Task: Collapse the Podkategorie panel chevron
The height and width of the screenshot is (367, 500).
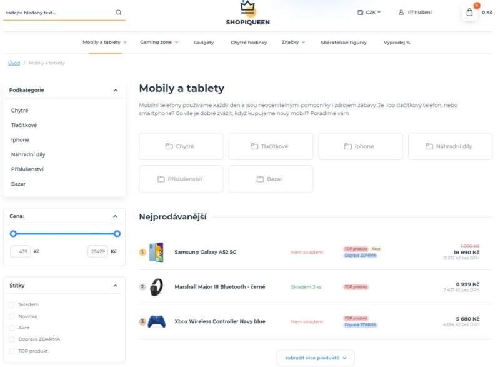Action: tap(116, 90)
